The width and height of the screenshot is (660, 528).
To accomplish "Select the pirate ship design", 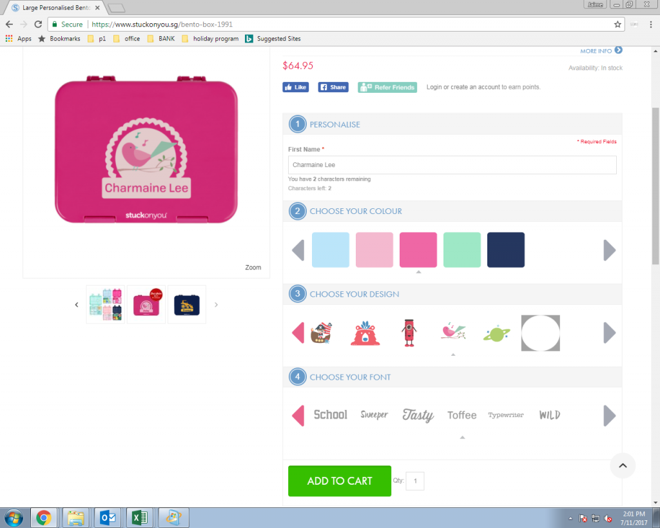I will click(322, 333).
